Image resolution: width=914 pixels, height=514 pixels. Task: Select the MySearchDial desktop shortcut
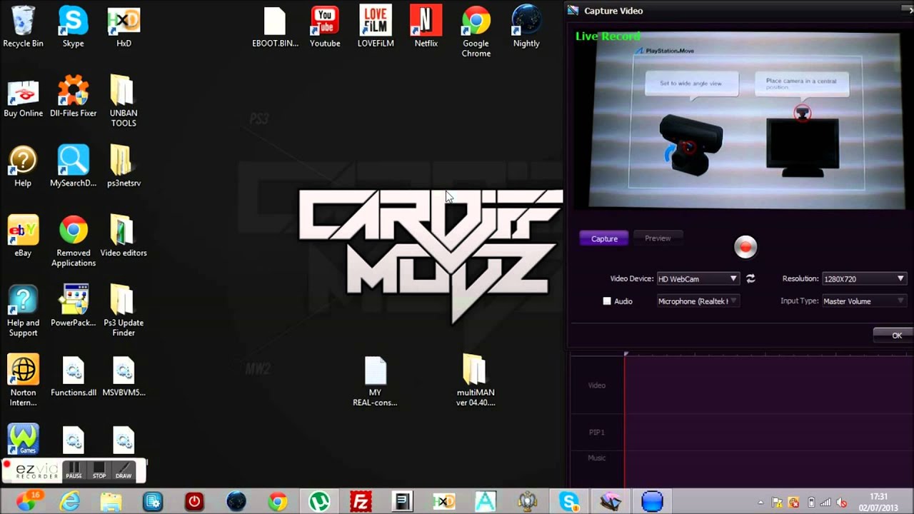tap(73, 167)
